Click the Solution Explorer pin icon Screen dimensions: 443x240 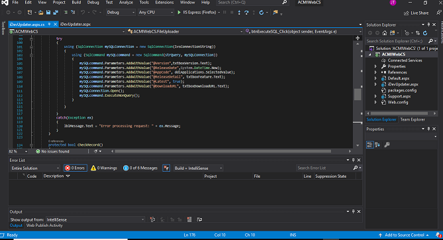click(428, 25)
